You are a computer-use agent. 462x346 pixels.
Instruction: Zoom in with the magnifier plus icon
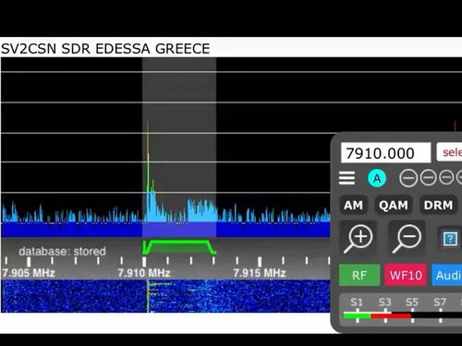pyautogui.click(x=358, y=238)
